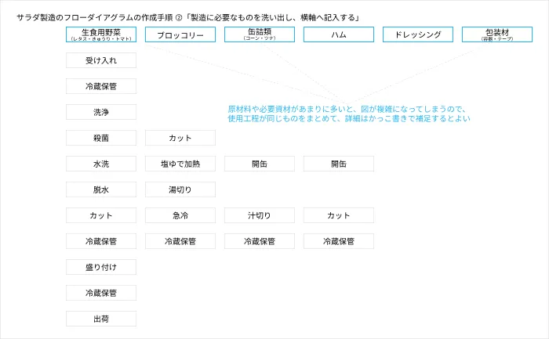Screen dimensions: 549x339
Task: Click blue note line starting 原材料や必要資材
Action: [347, 110]
